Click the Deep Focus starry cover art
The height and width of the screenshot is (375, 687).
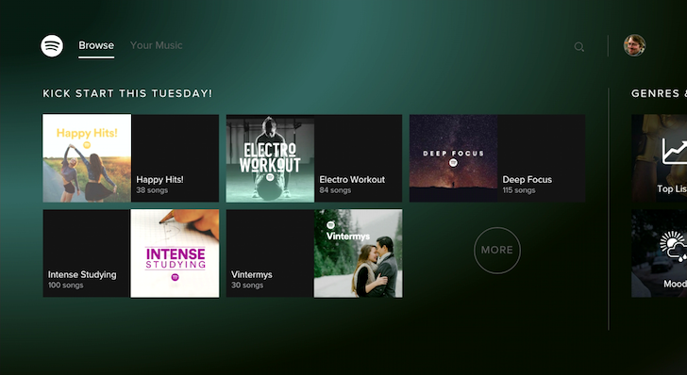click(x=454, y=158)
